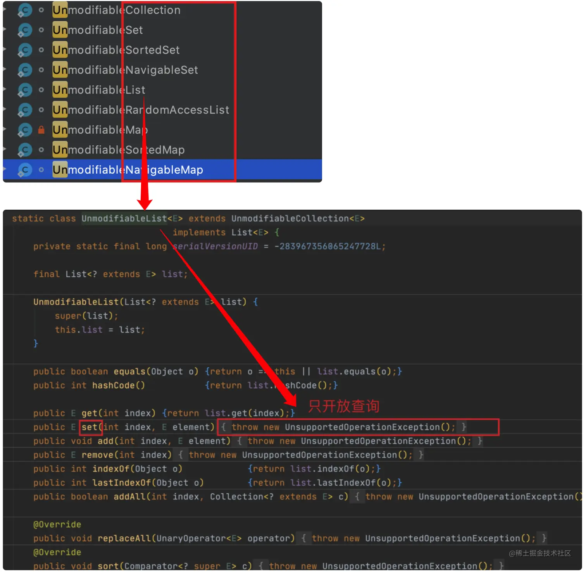Click the visibility dot icon on UnmodifiableNavigableSet
The width and height of the screenshot is (586, 572).
click(41, 70)
